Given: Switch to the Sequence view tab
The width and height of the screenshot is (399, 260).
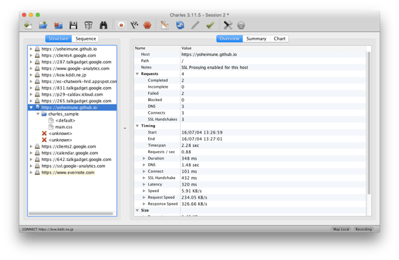Looking at the screenshot, I should (x=86, y=39).
